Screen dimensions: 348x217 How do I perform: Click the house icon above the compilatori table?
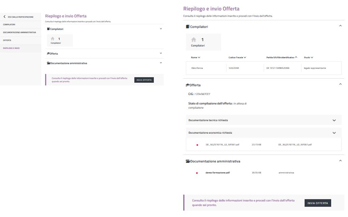[193, 40]
